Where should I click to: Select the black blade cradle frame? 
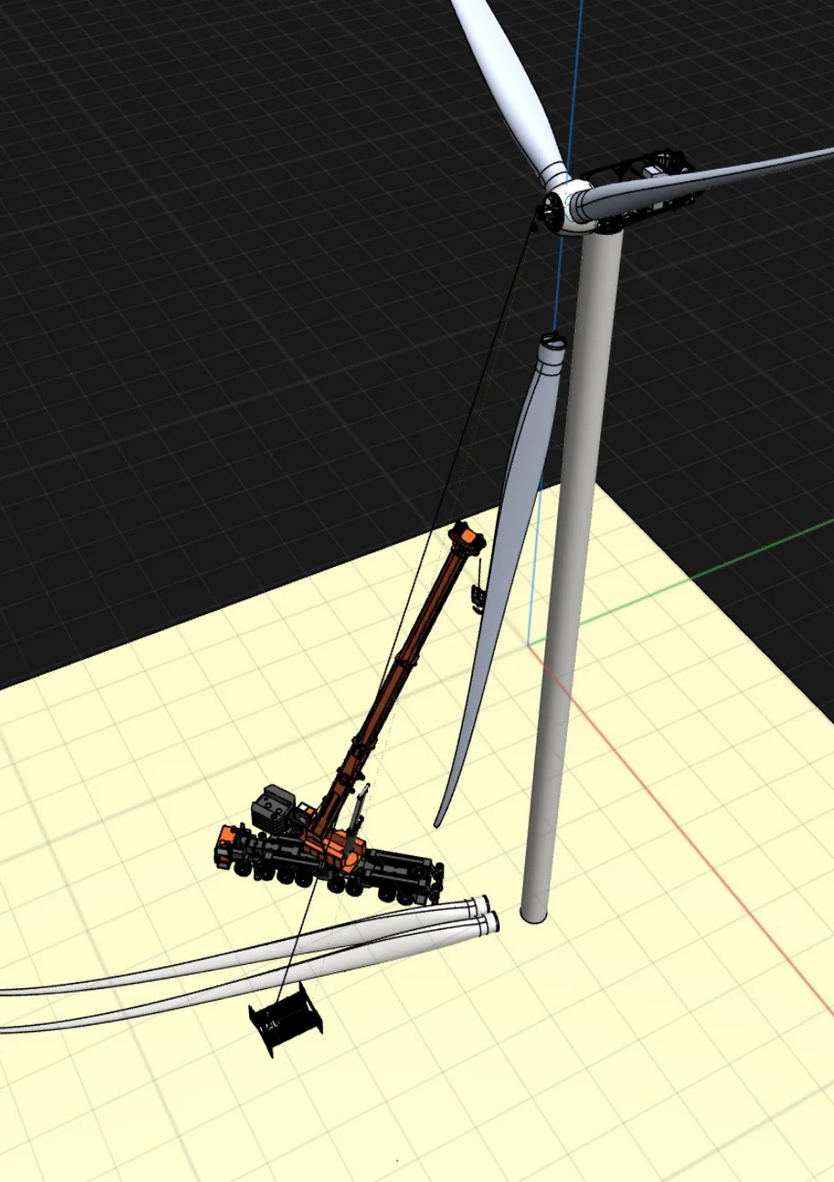286,1020
